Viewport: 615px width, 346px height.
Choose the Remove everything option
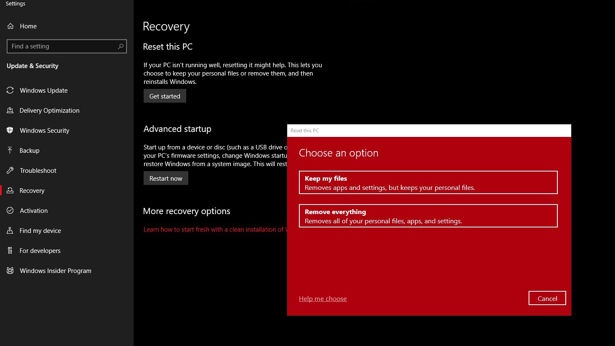click(x=428, y=216)
